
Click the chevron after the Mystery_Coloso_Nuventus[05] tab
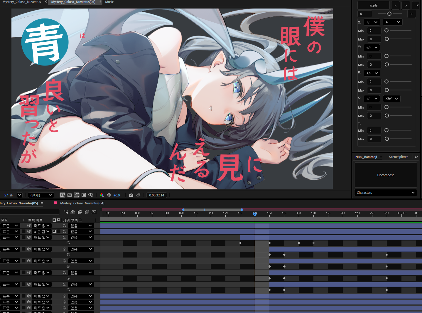(x=100, y=2)
